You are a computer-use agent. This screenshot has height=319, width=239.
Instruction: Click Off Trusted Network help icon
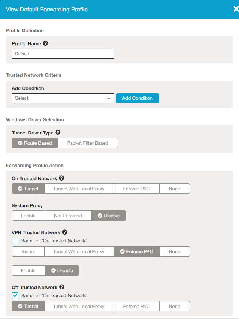coord(62,287)
